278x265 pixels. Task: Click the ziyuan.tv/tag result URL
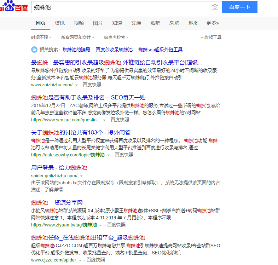[64, 225]
